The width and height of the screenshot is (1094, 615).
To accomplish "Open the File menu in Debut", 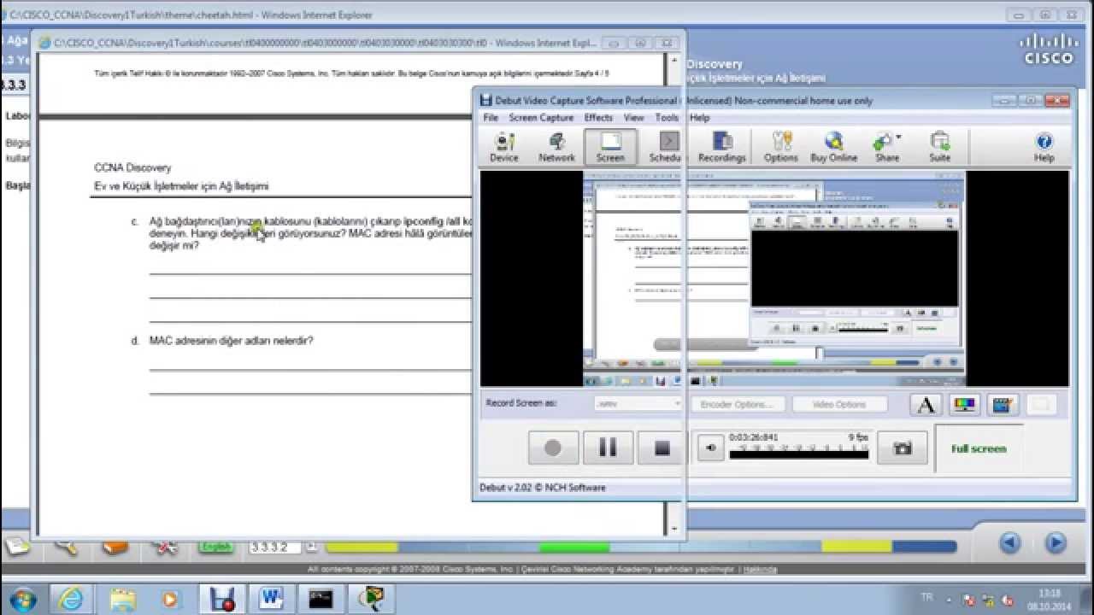I will click(x=491, y=118).
